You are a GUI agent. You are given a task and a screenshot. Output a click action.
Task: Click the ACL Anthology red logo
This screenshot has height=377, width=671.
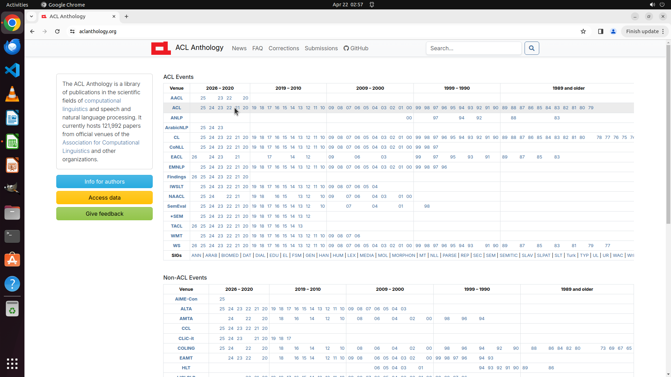click(161, 48)
